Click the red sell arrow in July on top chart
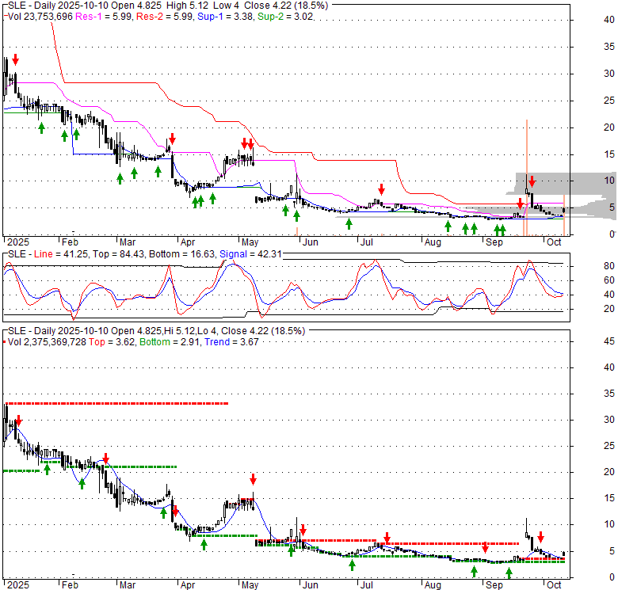The image size is (618, 590). coord(381,188)
